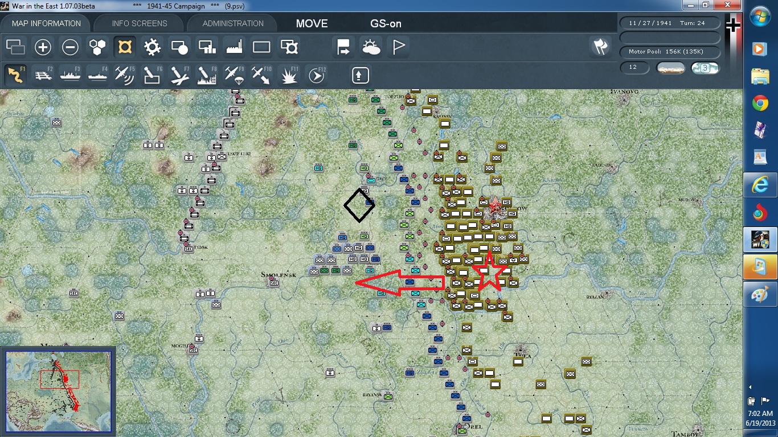Select the F5 air recon mode

[x=125, y=75]
